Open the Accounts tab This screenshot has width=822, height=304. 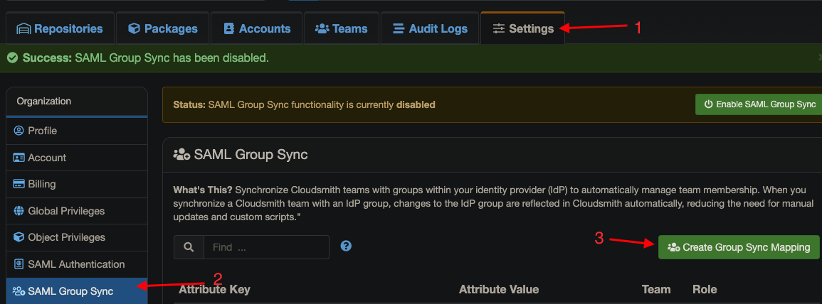[x=257, y=29]
